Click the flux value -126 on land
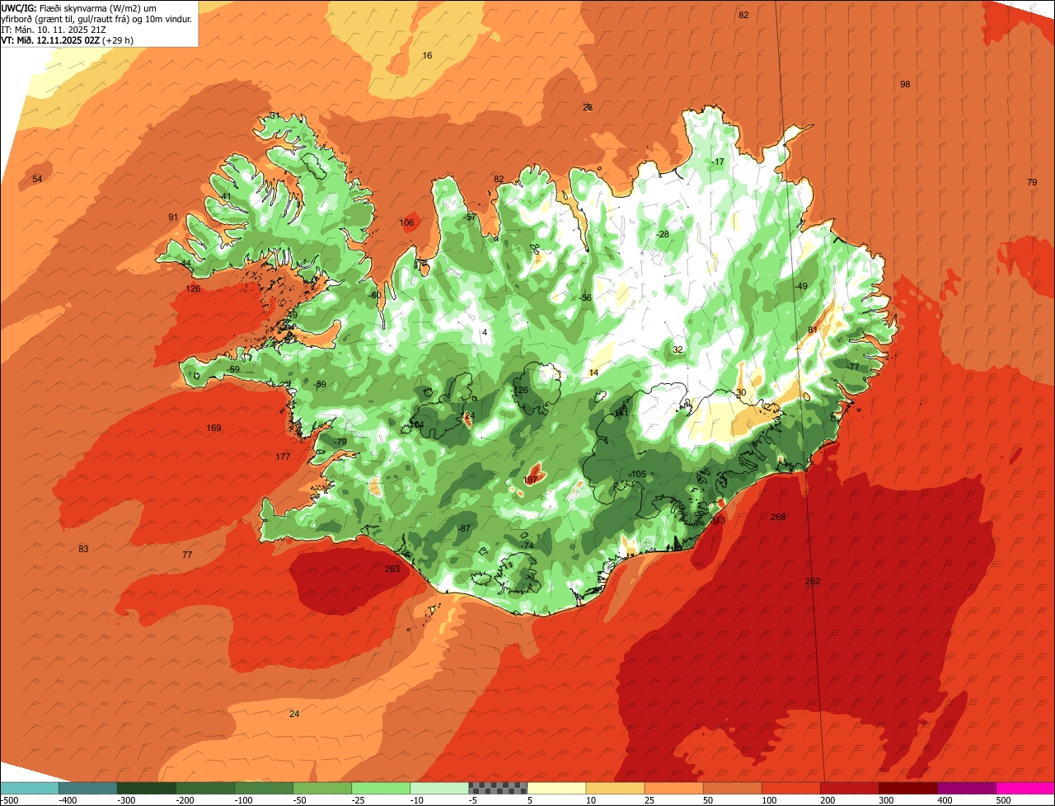The image size is (1055, 806). 519,390
